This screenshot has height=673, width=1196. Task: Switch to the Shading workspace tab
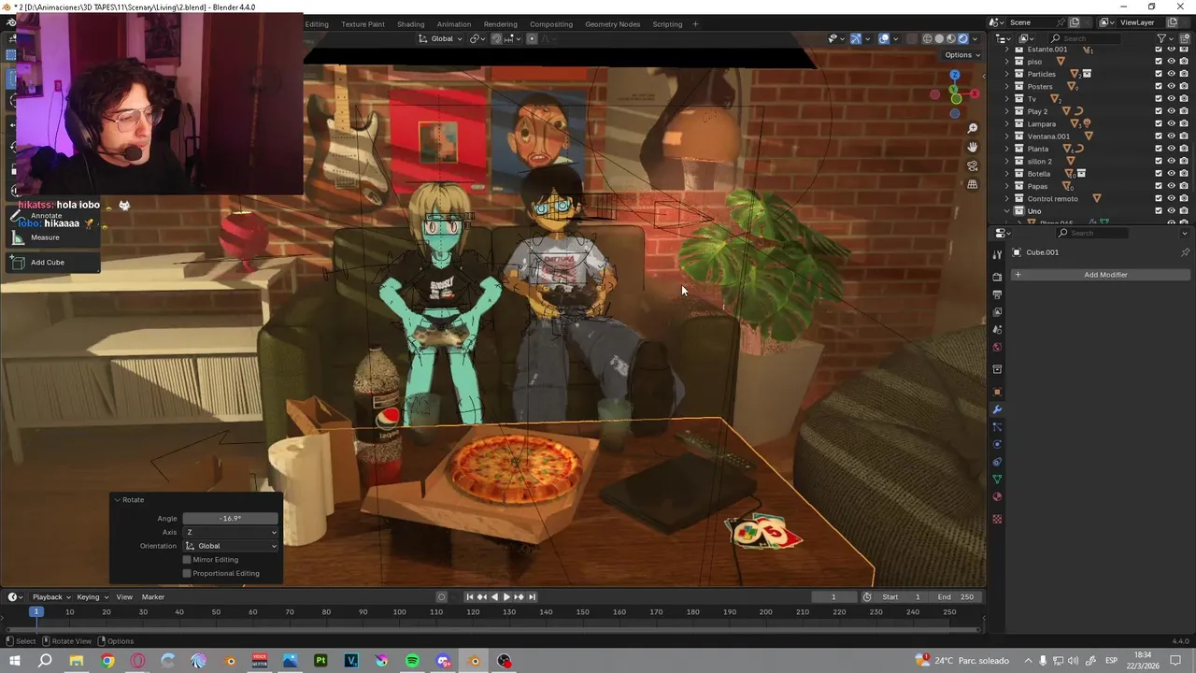[410, 24]
